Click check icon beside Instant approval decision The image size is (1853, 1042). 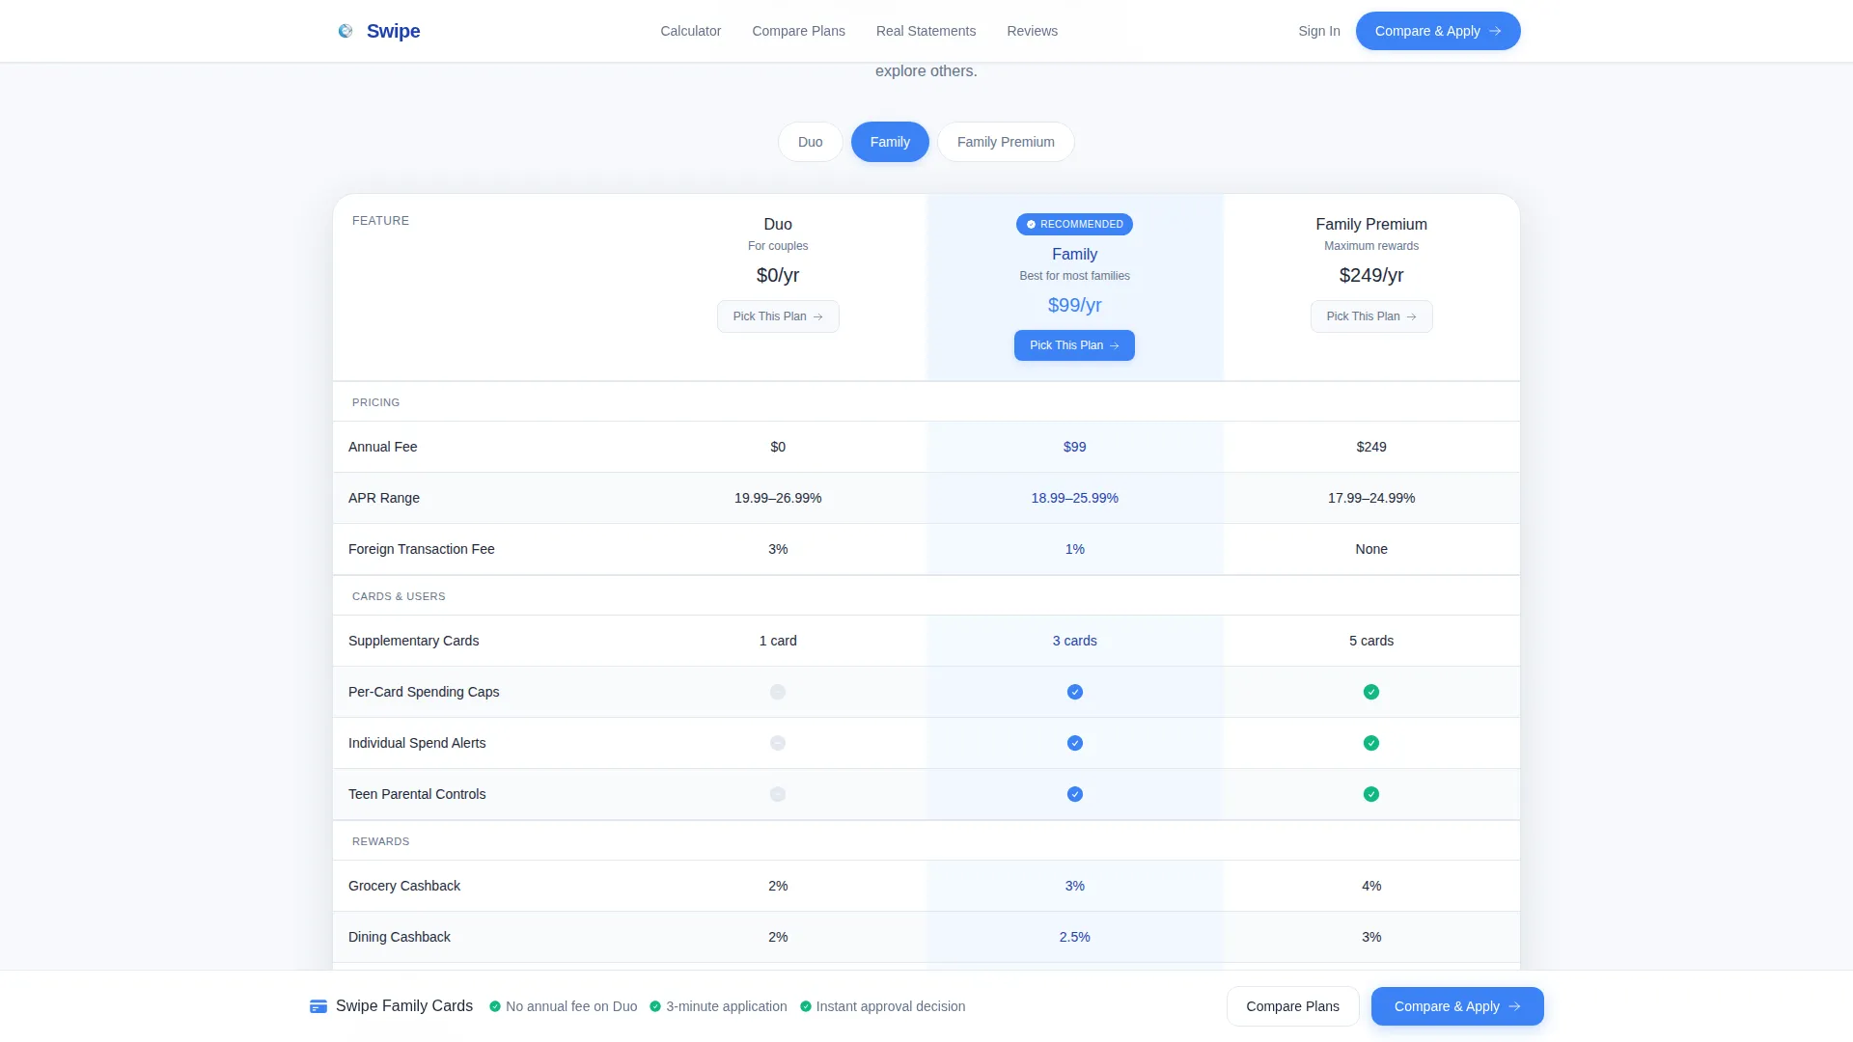(806, 1006)
